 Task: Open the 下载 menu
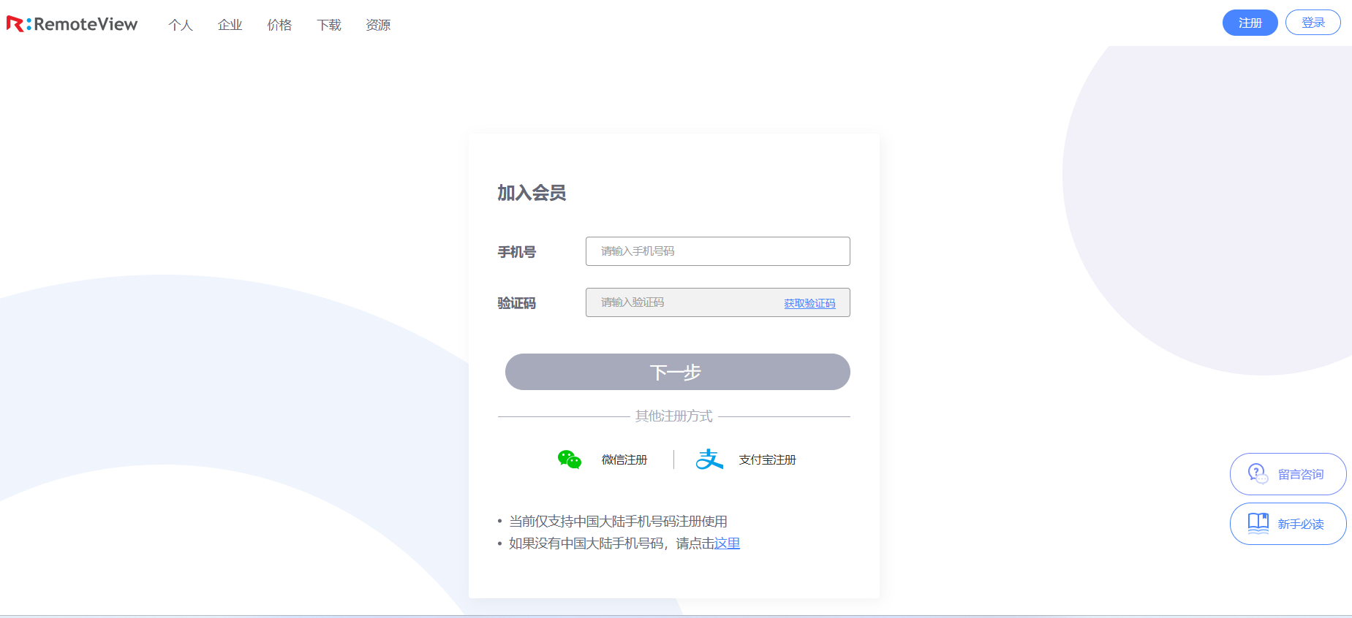(x=329, y=25)
